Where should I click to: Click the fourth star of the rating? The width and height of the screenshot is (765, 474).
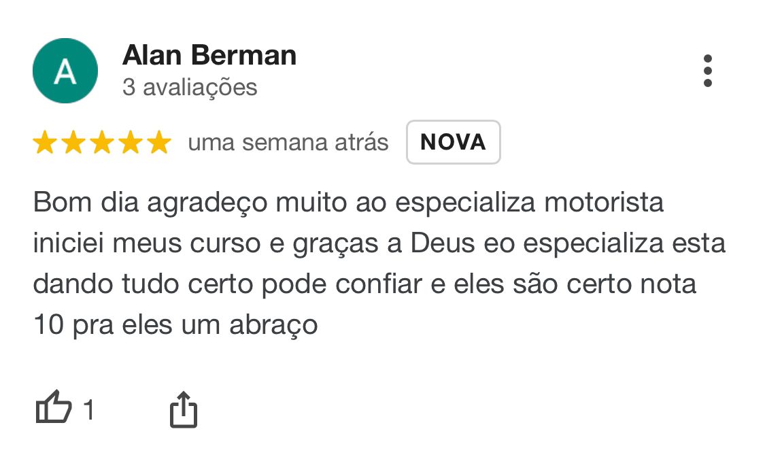130,142
